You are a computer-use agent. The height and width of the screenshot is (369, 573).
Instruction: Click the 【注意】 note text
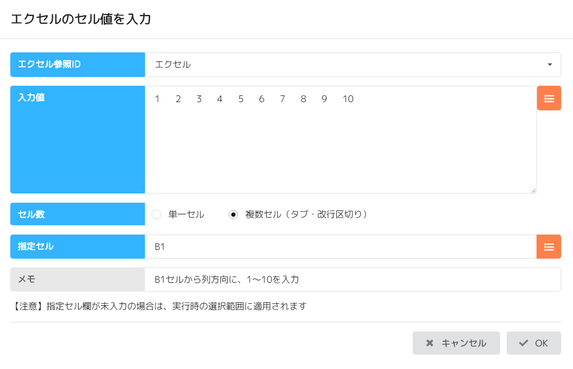tap(159, 306)
